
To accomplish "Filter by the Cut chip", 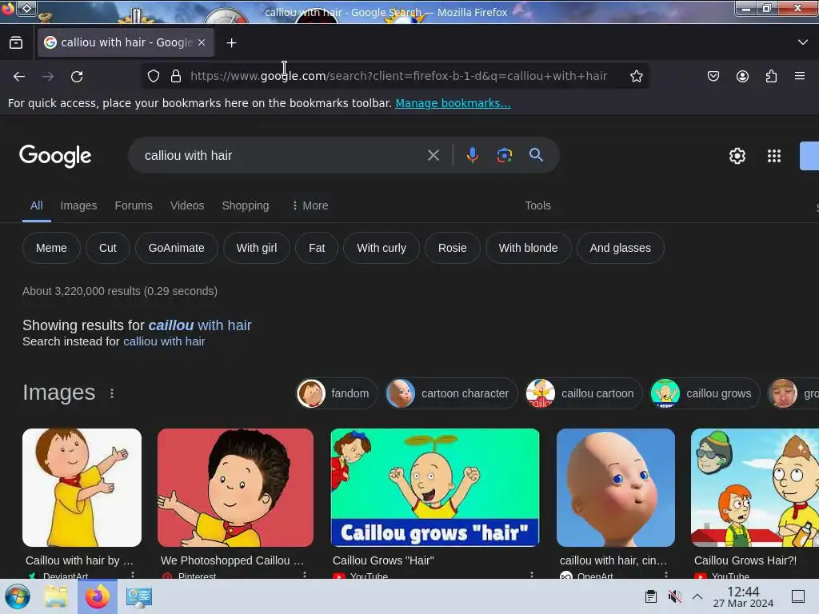I will [x=108, y=248].
